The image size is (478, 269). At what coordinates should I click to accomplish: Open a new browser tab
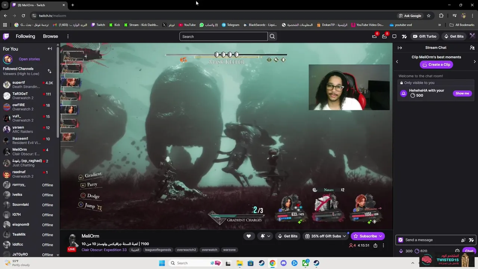[x=72, y=5]
